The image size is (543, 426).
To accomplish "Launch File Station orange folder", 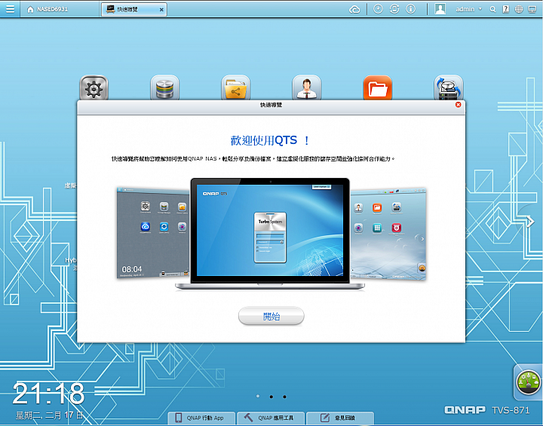I will click(x=378, y=88).
